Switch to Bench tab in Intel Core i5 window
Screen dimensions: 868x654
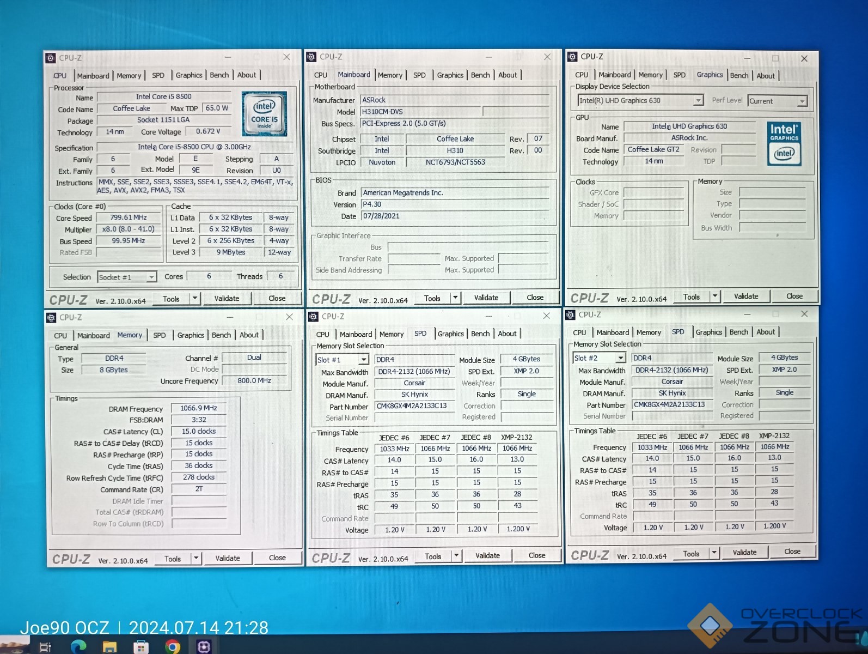click(x=219, y=75)
